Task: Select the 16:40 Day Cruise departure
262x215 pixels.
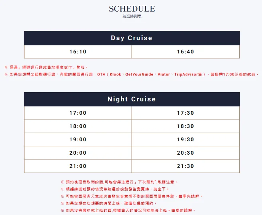Action: tap(186, 52)
